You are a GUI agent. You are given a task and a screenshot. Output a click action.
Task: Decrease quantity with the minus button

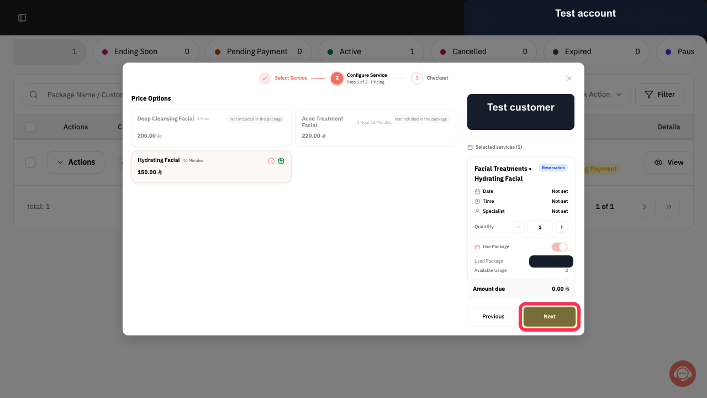point(518,227)
